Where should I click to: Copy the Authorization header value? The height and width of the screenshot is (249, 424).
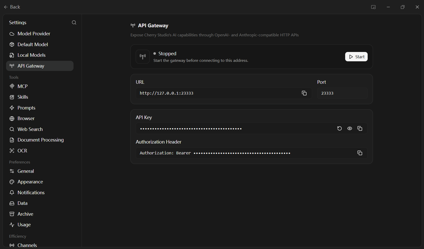tap(360, 153)
